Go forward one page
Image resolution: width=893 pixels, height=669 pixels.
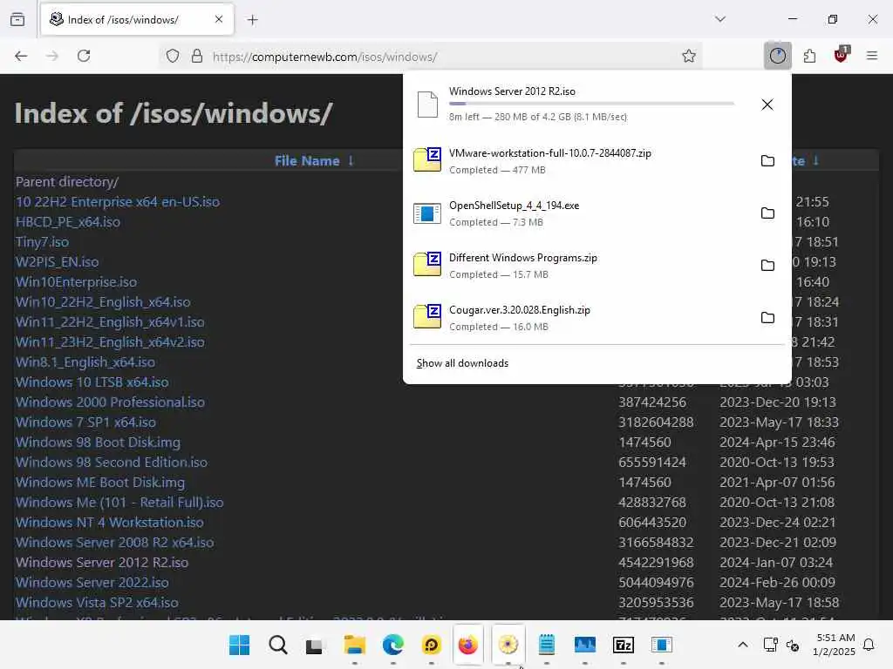point(52,56)
